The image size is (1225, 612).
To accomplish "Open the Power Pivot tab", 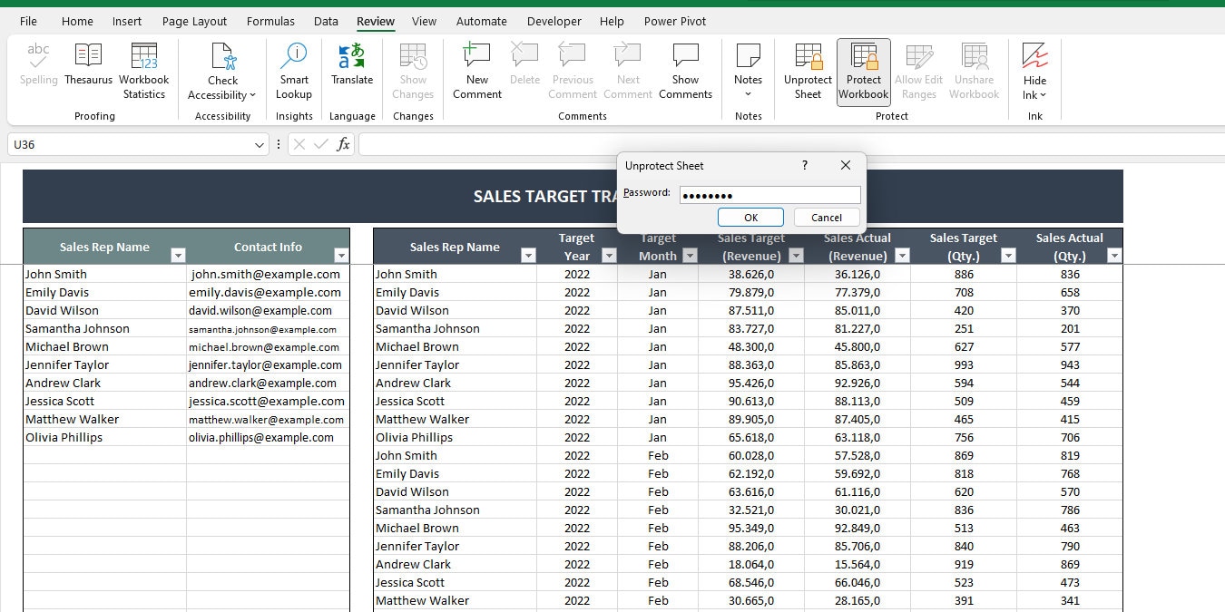I will tap(674, 21).
